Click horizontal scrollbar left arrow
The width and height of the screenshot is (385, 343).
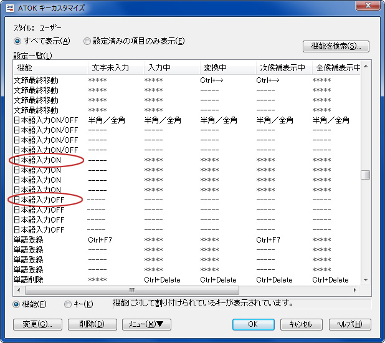click(19, 290)
